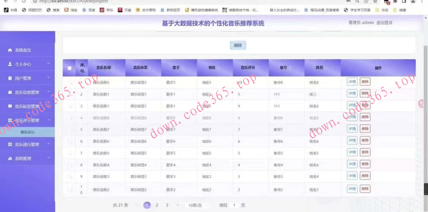The image size is (428, 212).
Task: Click 删除 for row 音乐名称3
Action: pyautogui.click(x=365, y=176)
